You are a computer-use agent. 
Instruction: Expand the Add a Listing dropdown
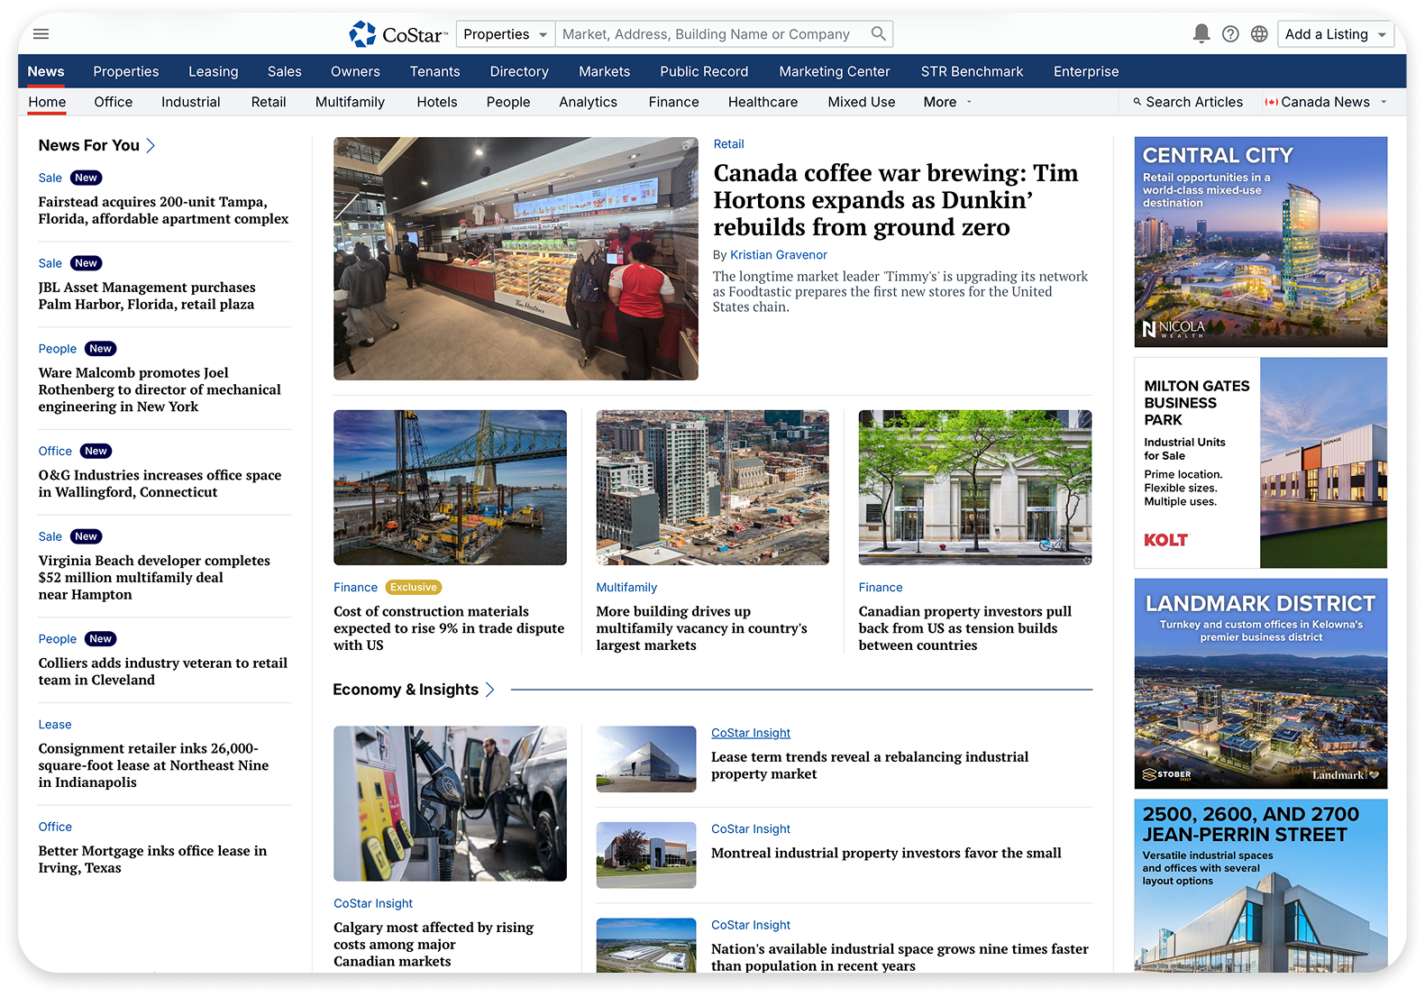tap(1336, 34)
